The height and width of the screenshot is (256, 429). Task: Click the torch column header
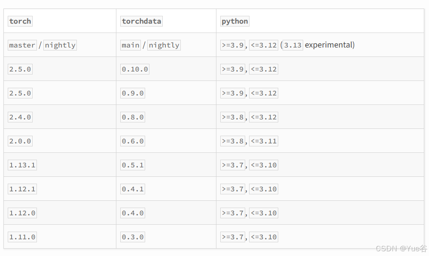(20, 21)
